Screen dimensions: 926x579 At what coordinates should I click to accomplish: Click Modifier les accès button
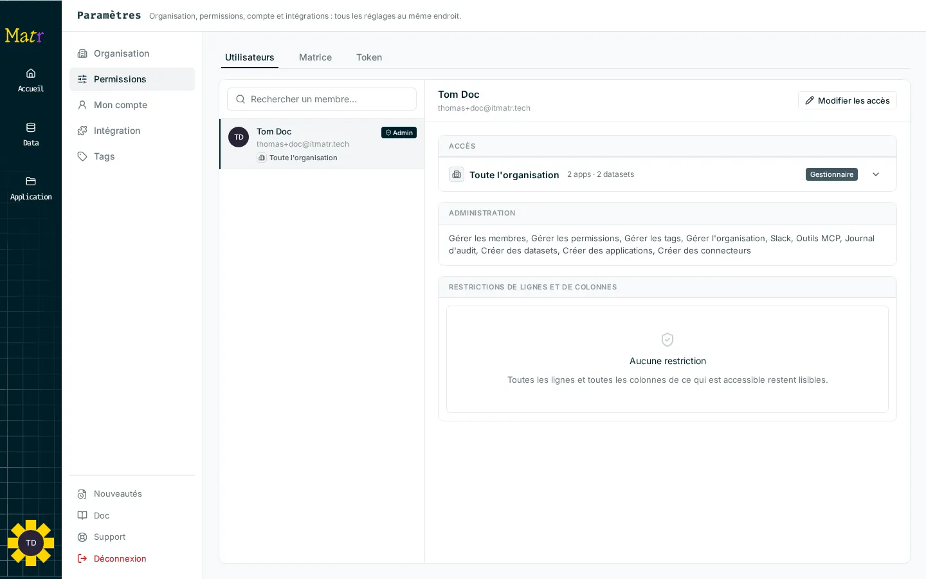click(847, 100)
